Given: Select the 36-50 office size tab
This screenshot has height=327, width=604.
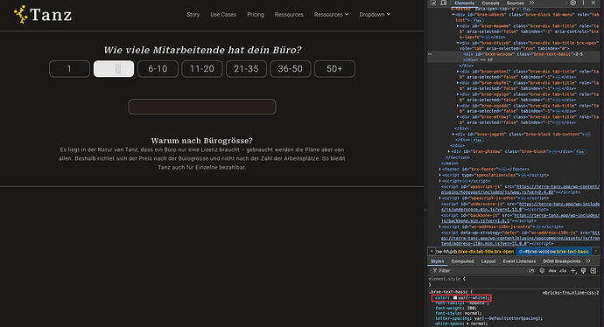Looking at the screenshot, I should pyautogui.click(x=291, y=69).
